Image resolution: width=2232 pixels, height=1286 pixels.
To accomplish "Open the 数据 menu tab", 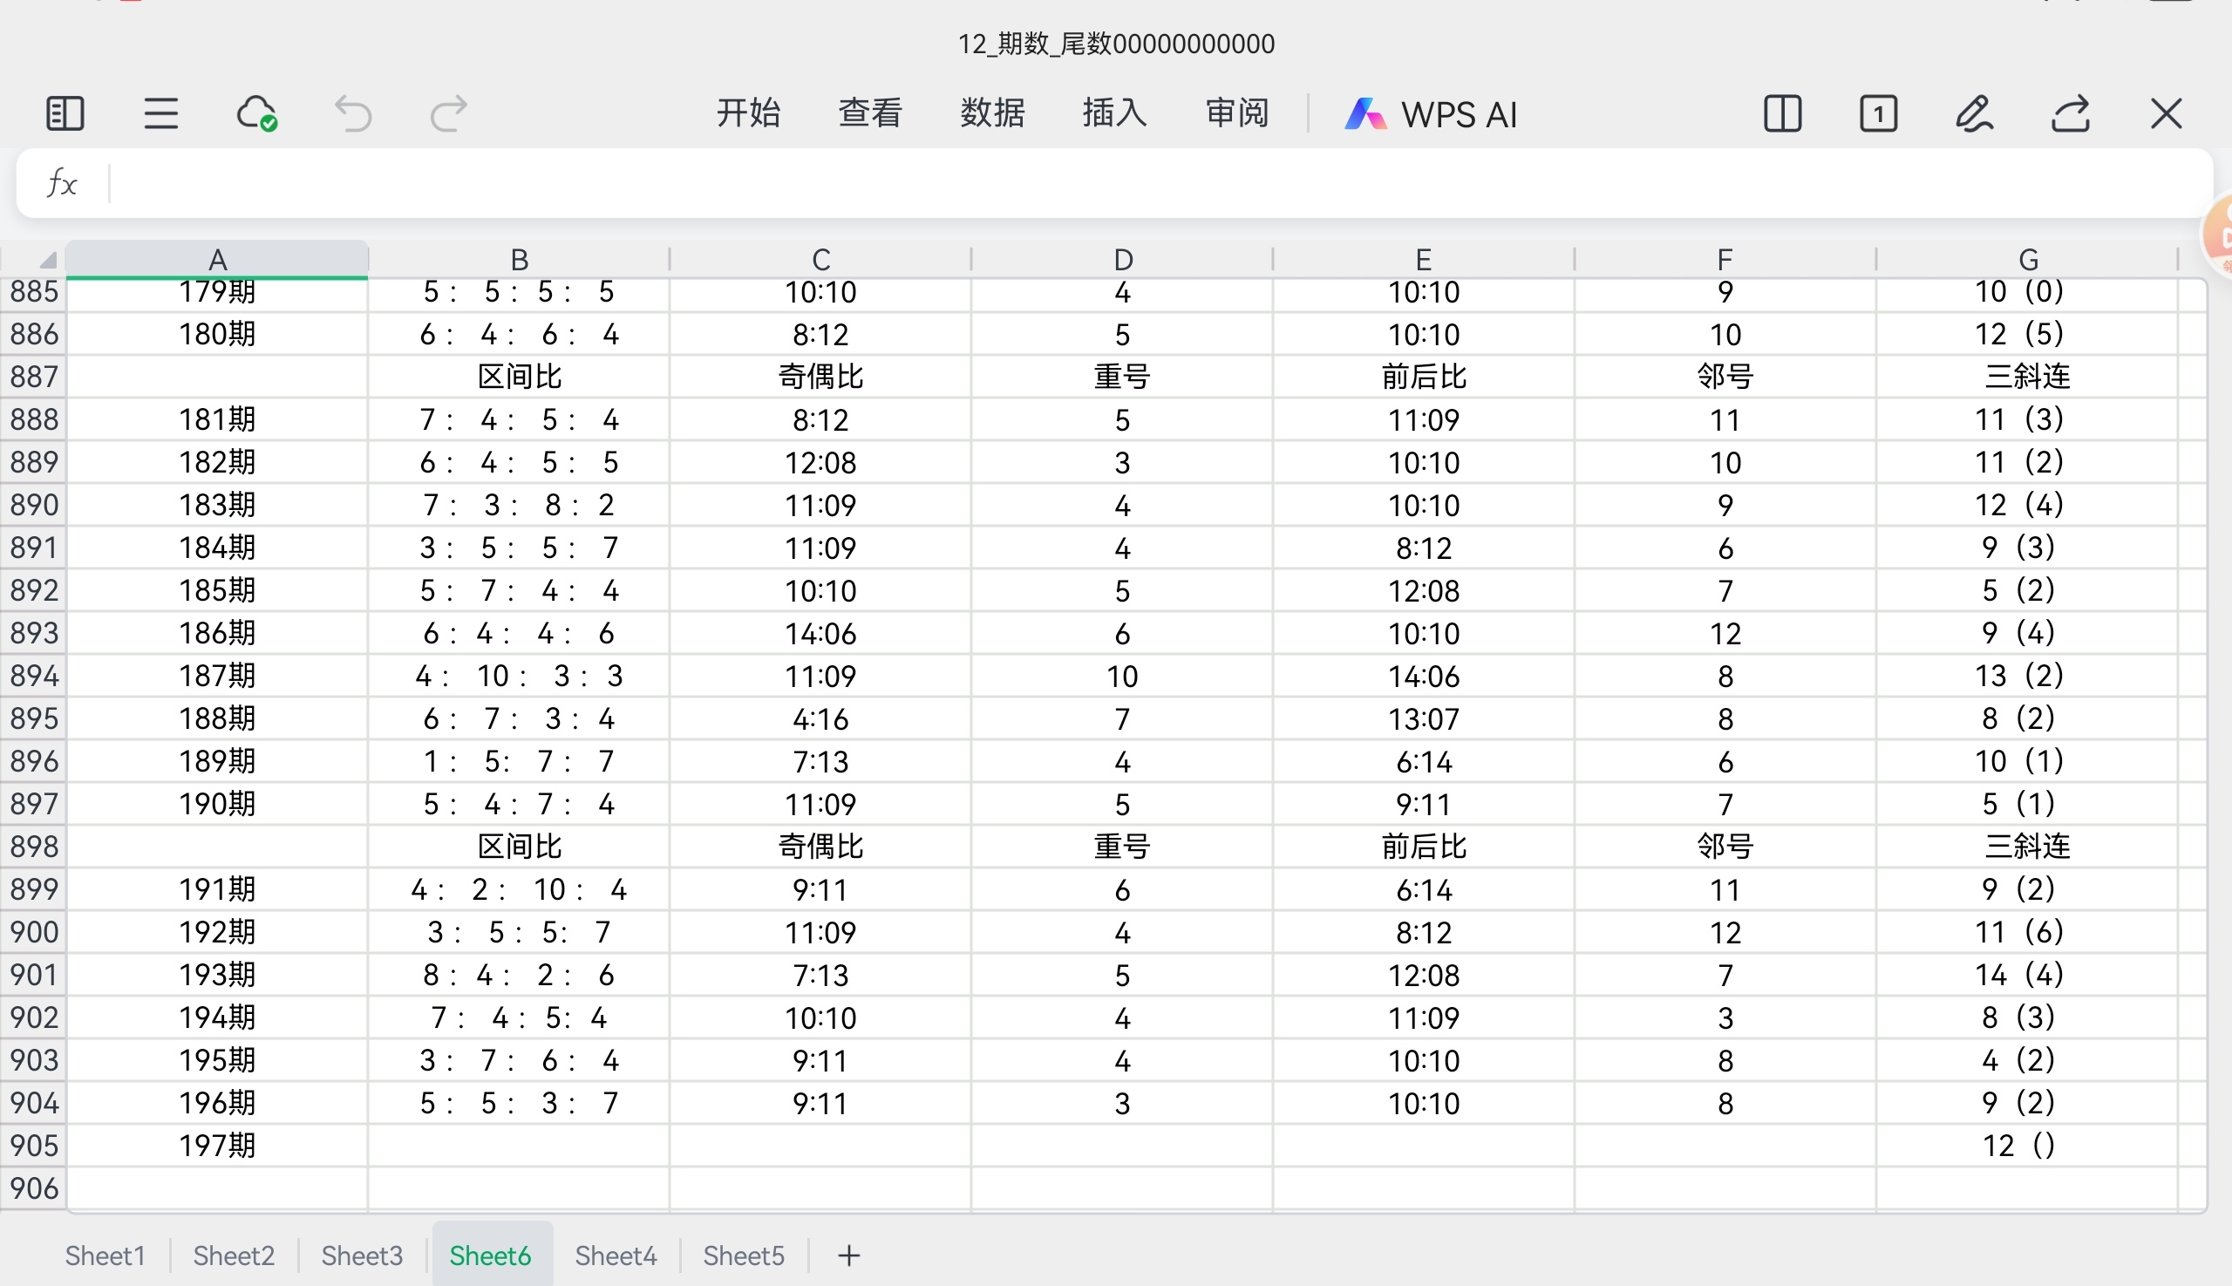I will [x=992, y=113].
